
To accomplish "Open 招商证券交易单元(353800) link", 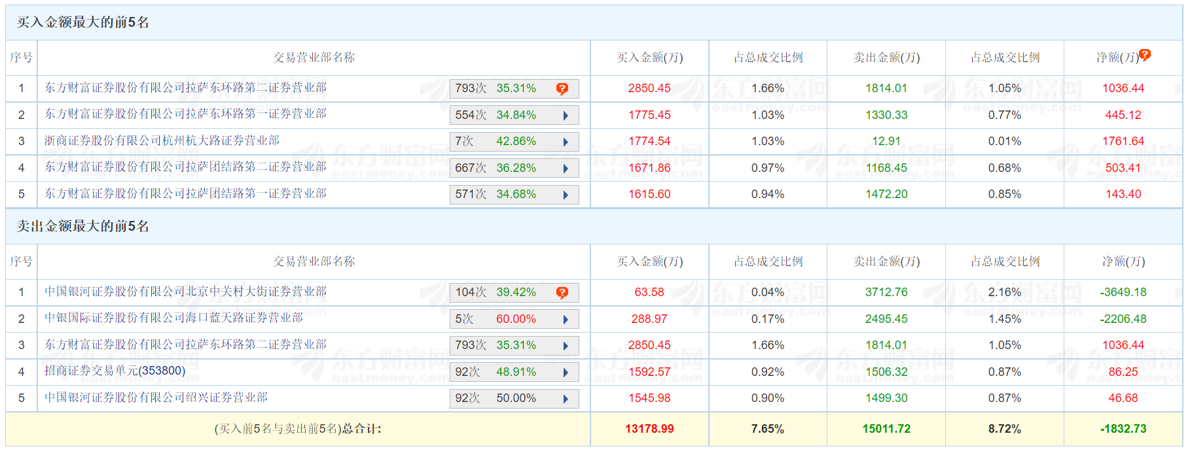I will point(115,371).
